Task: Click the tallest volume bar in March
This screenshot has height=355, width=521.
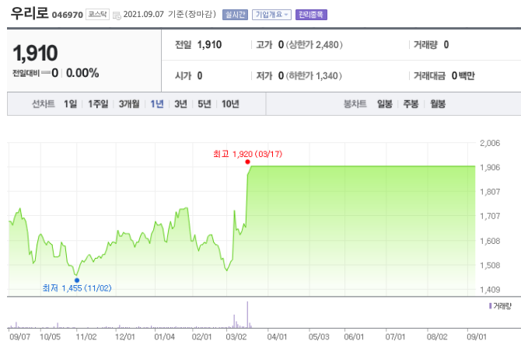Action: tap(247, 315)
